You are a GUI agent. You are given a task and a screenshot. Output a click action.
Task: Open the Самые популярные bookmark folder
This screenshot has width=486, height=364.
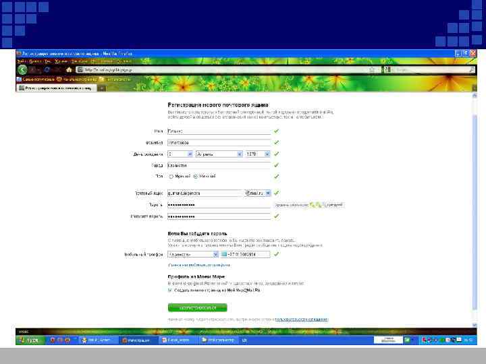36,80
